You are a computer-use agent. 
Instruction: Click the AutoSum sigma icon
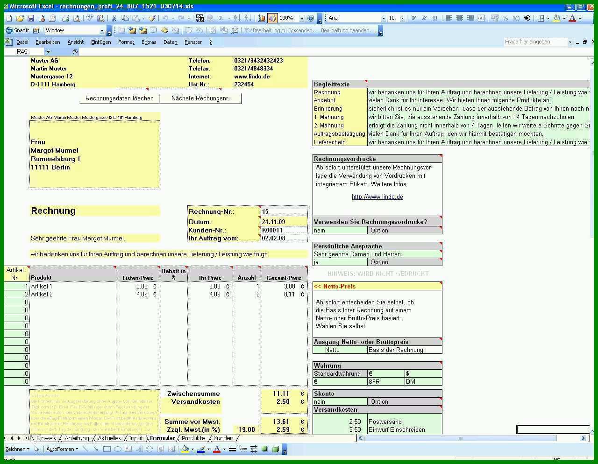point(221,18)
